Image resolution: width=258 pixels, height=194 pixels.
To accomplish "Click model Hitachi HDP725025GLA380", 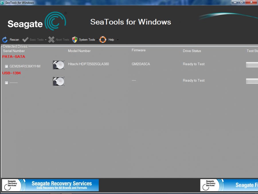I will [88, 64].
